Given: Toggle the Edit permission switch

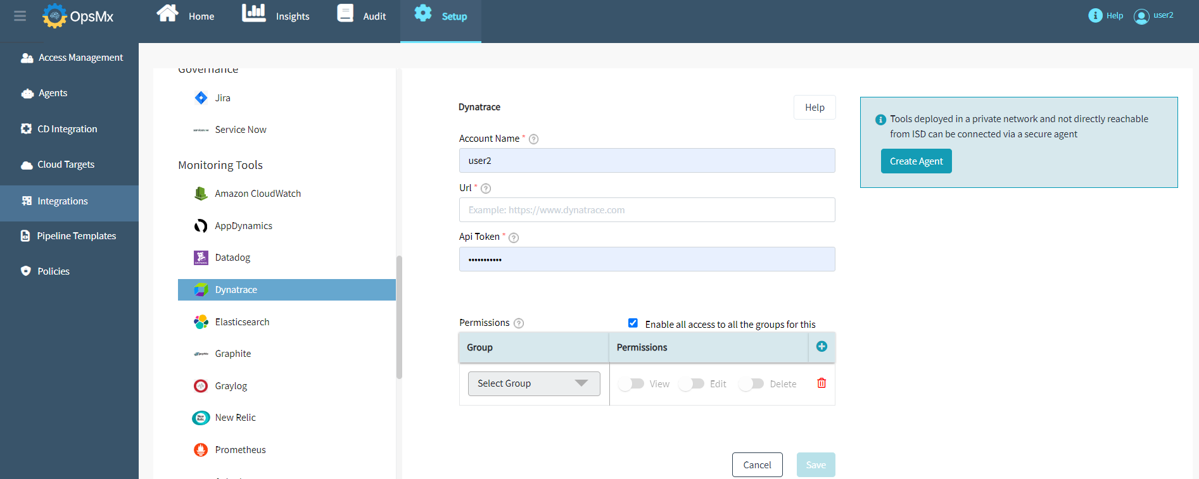Looking at the screenshot, I should (691, 384).
